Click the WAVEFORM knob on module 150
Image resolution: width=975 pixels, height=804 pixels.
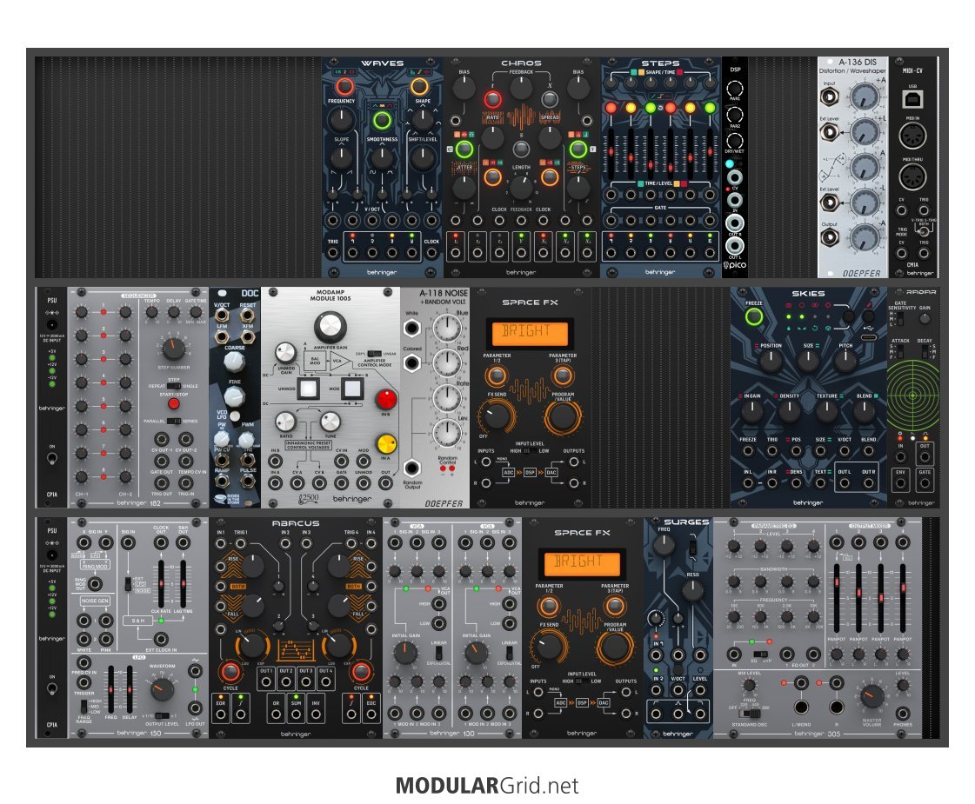point(162,689)
